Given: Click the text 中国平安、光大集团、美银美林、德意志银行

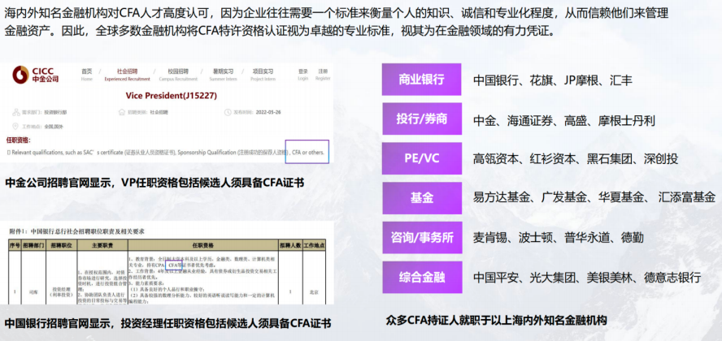Looking at the screenshot, I should [587, 278].
